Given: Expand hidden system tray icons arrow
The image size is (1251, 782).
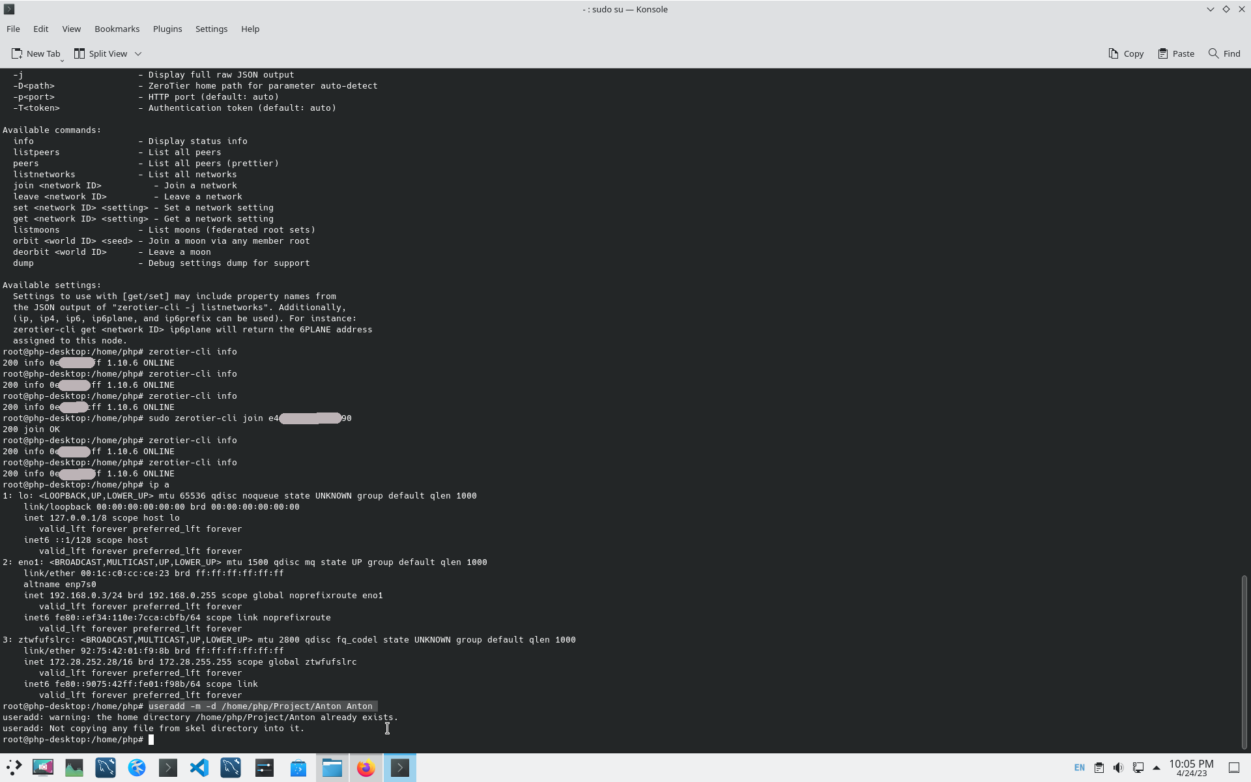Looking at the screenshot, I should (x=1157, y=768).
